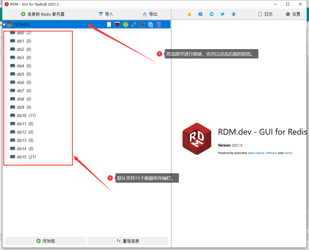
Task: Click 连接到 Redis 服务器 button
Action: pos(43,14)
